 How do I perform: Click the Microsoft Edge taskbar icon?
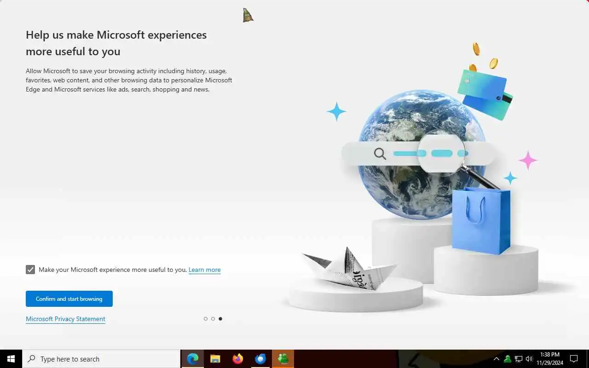pos(193,359)
